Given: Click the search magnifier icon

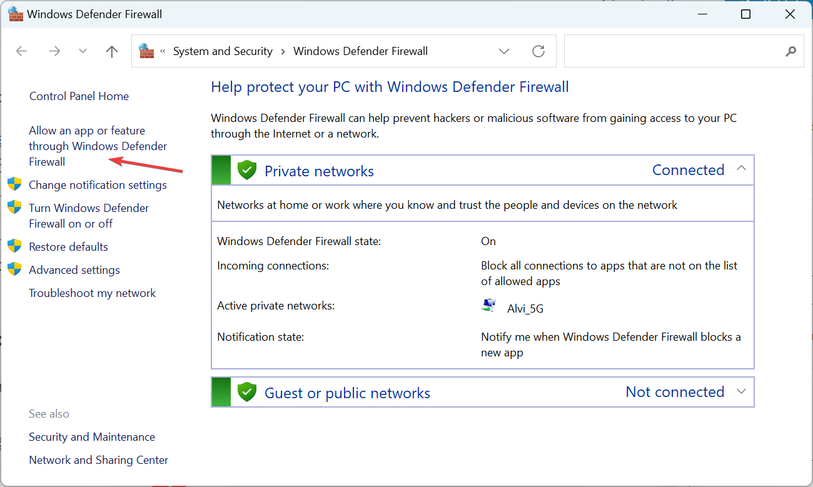Looking at the screenshot, I should pos(791,51).
